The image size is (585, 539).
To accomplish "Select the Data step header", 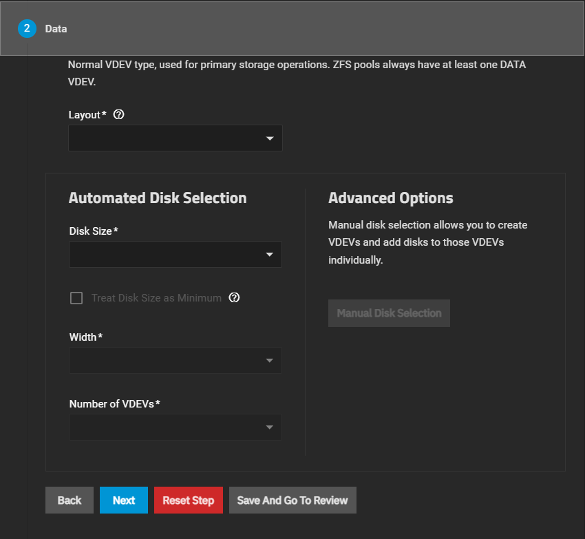I will point(56,29).
